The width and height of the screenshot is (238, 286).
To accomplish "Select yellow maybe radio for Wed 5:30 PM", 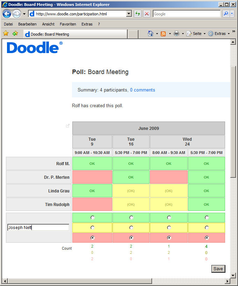I will point(207,227).
